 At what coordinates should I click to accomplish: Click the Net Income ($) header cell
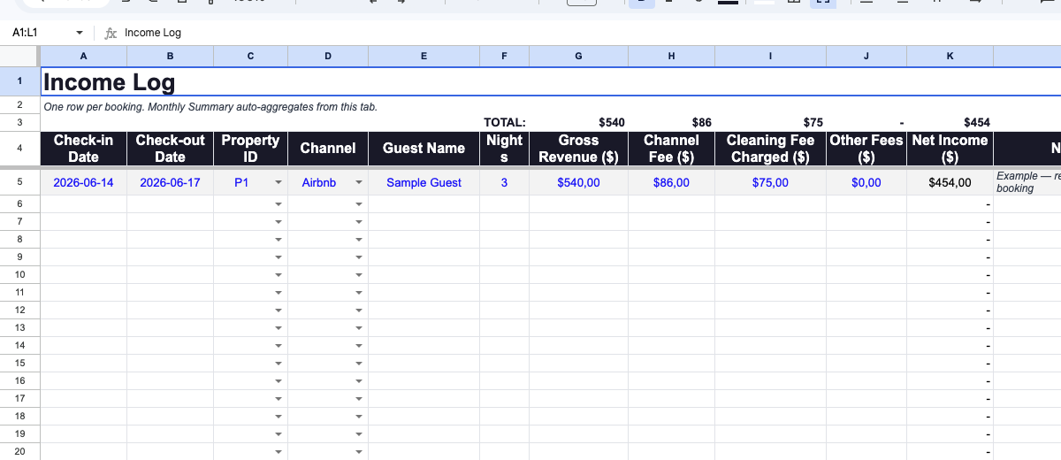coord(950,149)
